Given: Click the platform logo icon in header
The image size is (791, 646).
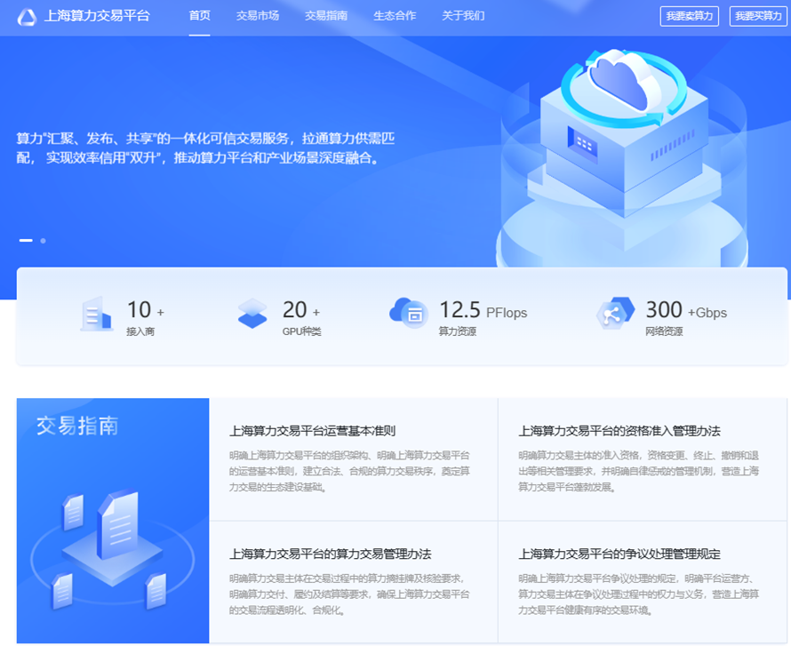Looking at the screenshot, I should [x=28, y=16].
